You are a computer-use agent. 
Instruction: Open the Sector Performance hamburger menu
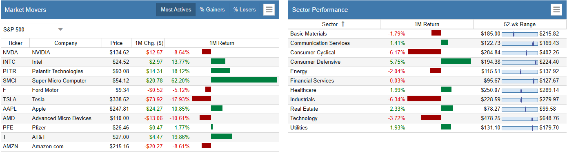(x=556, y=10)
